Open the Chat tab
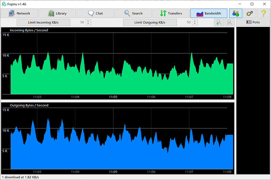This screenshot has width=271, height=180. click(95, 13)
